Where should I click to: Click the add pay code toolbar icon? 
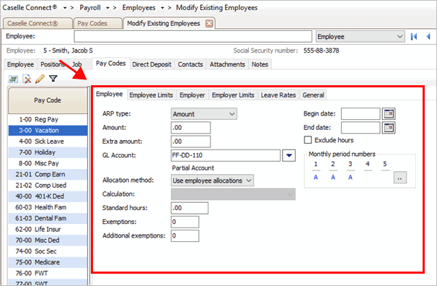tap(13, 79)
